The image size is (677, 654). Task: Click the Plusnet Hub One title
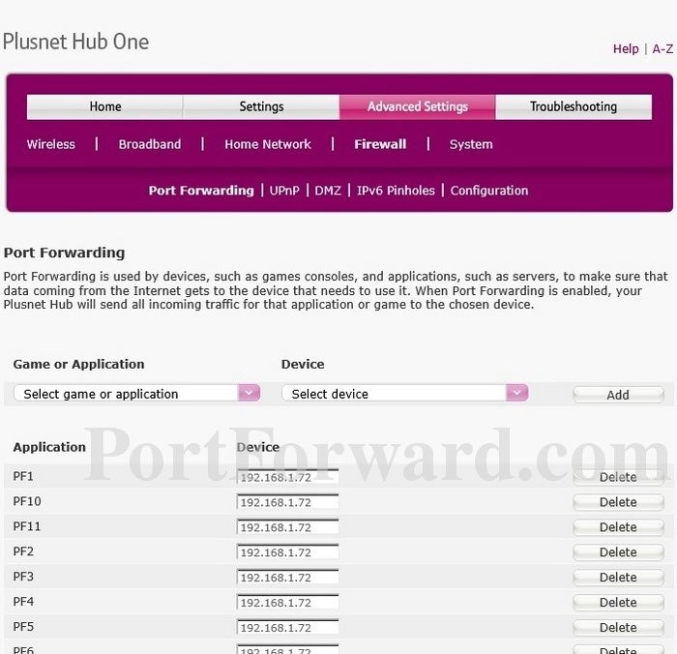click(x=76, y=42)
